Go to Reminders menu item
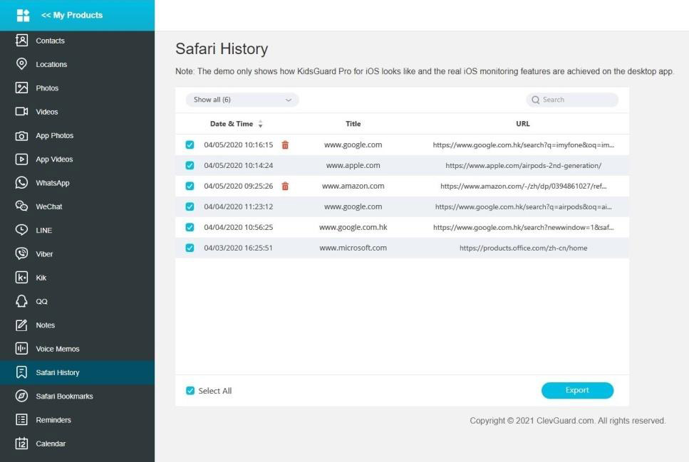 pyautogui.click(x=78, y=420)
